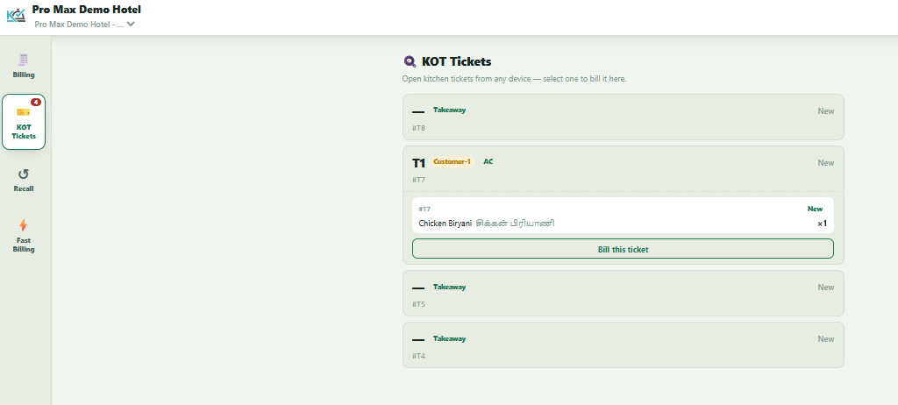Click the grey New status on T1 header
898x405 pixels.
pos(826,163)
